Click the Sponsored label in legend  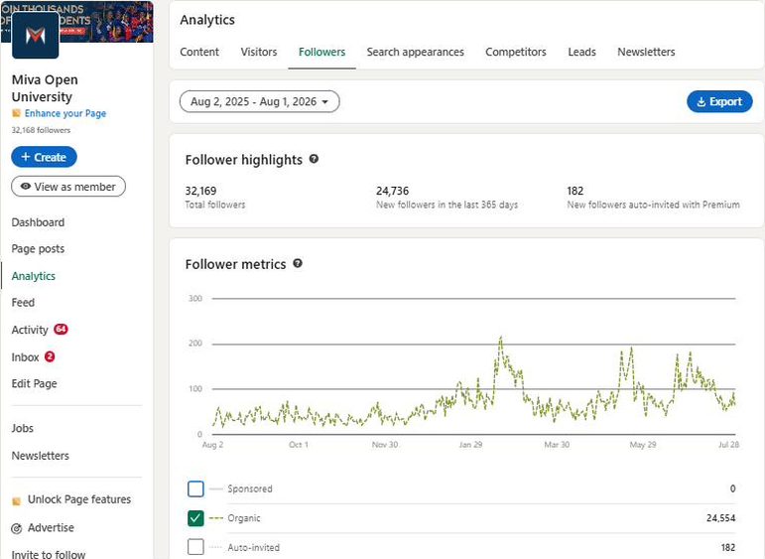click(x=250, y=489)
